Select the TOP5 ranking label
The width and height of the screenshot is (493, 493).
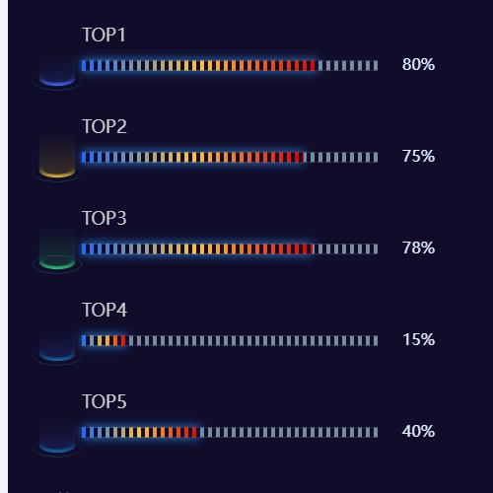point(105,401)
